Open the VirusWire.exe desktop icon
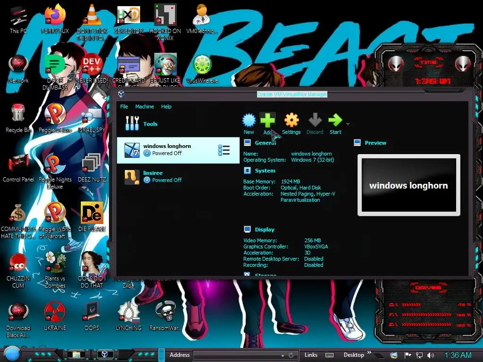Viewport: 483px width, 362px height. [202, 65]
